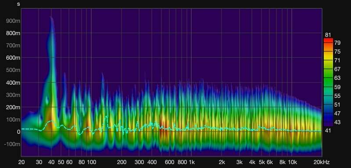Click the 's' seconds unit label
Image resolution: width=351 pixels, height=168 pixels.
point(18,4)
